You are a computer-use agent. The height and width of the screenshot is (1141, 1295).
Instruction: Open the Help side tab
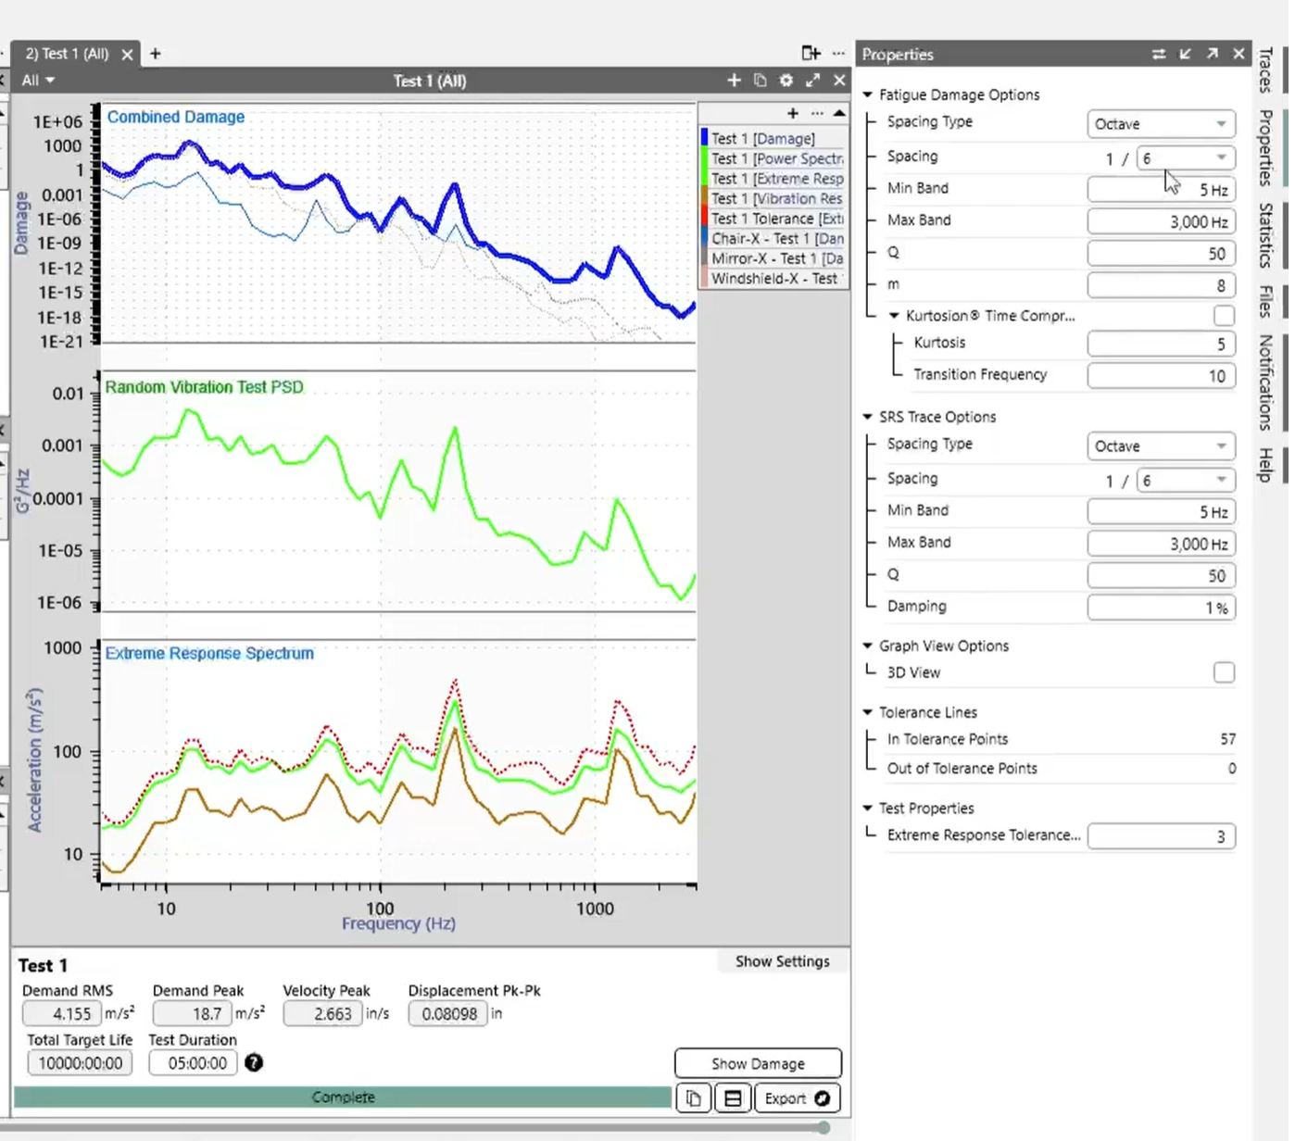tap(1265, 464)
